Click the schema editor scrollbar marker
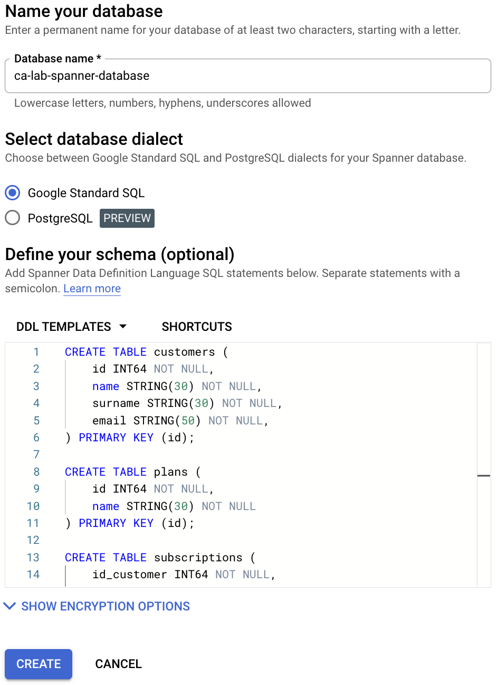This screenshot has width=497, height=685. click(x=484, y=476)
